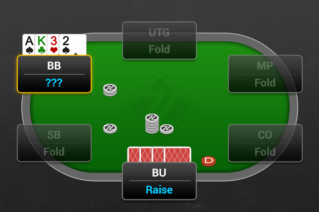This screenshot has height=212, width=319.
Task: Open the UTG Fold seat panel
Action: (x=159, y=40)
